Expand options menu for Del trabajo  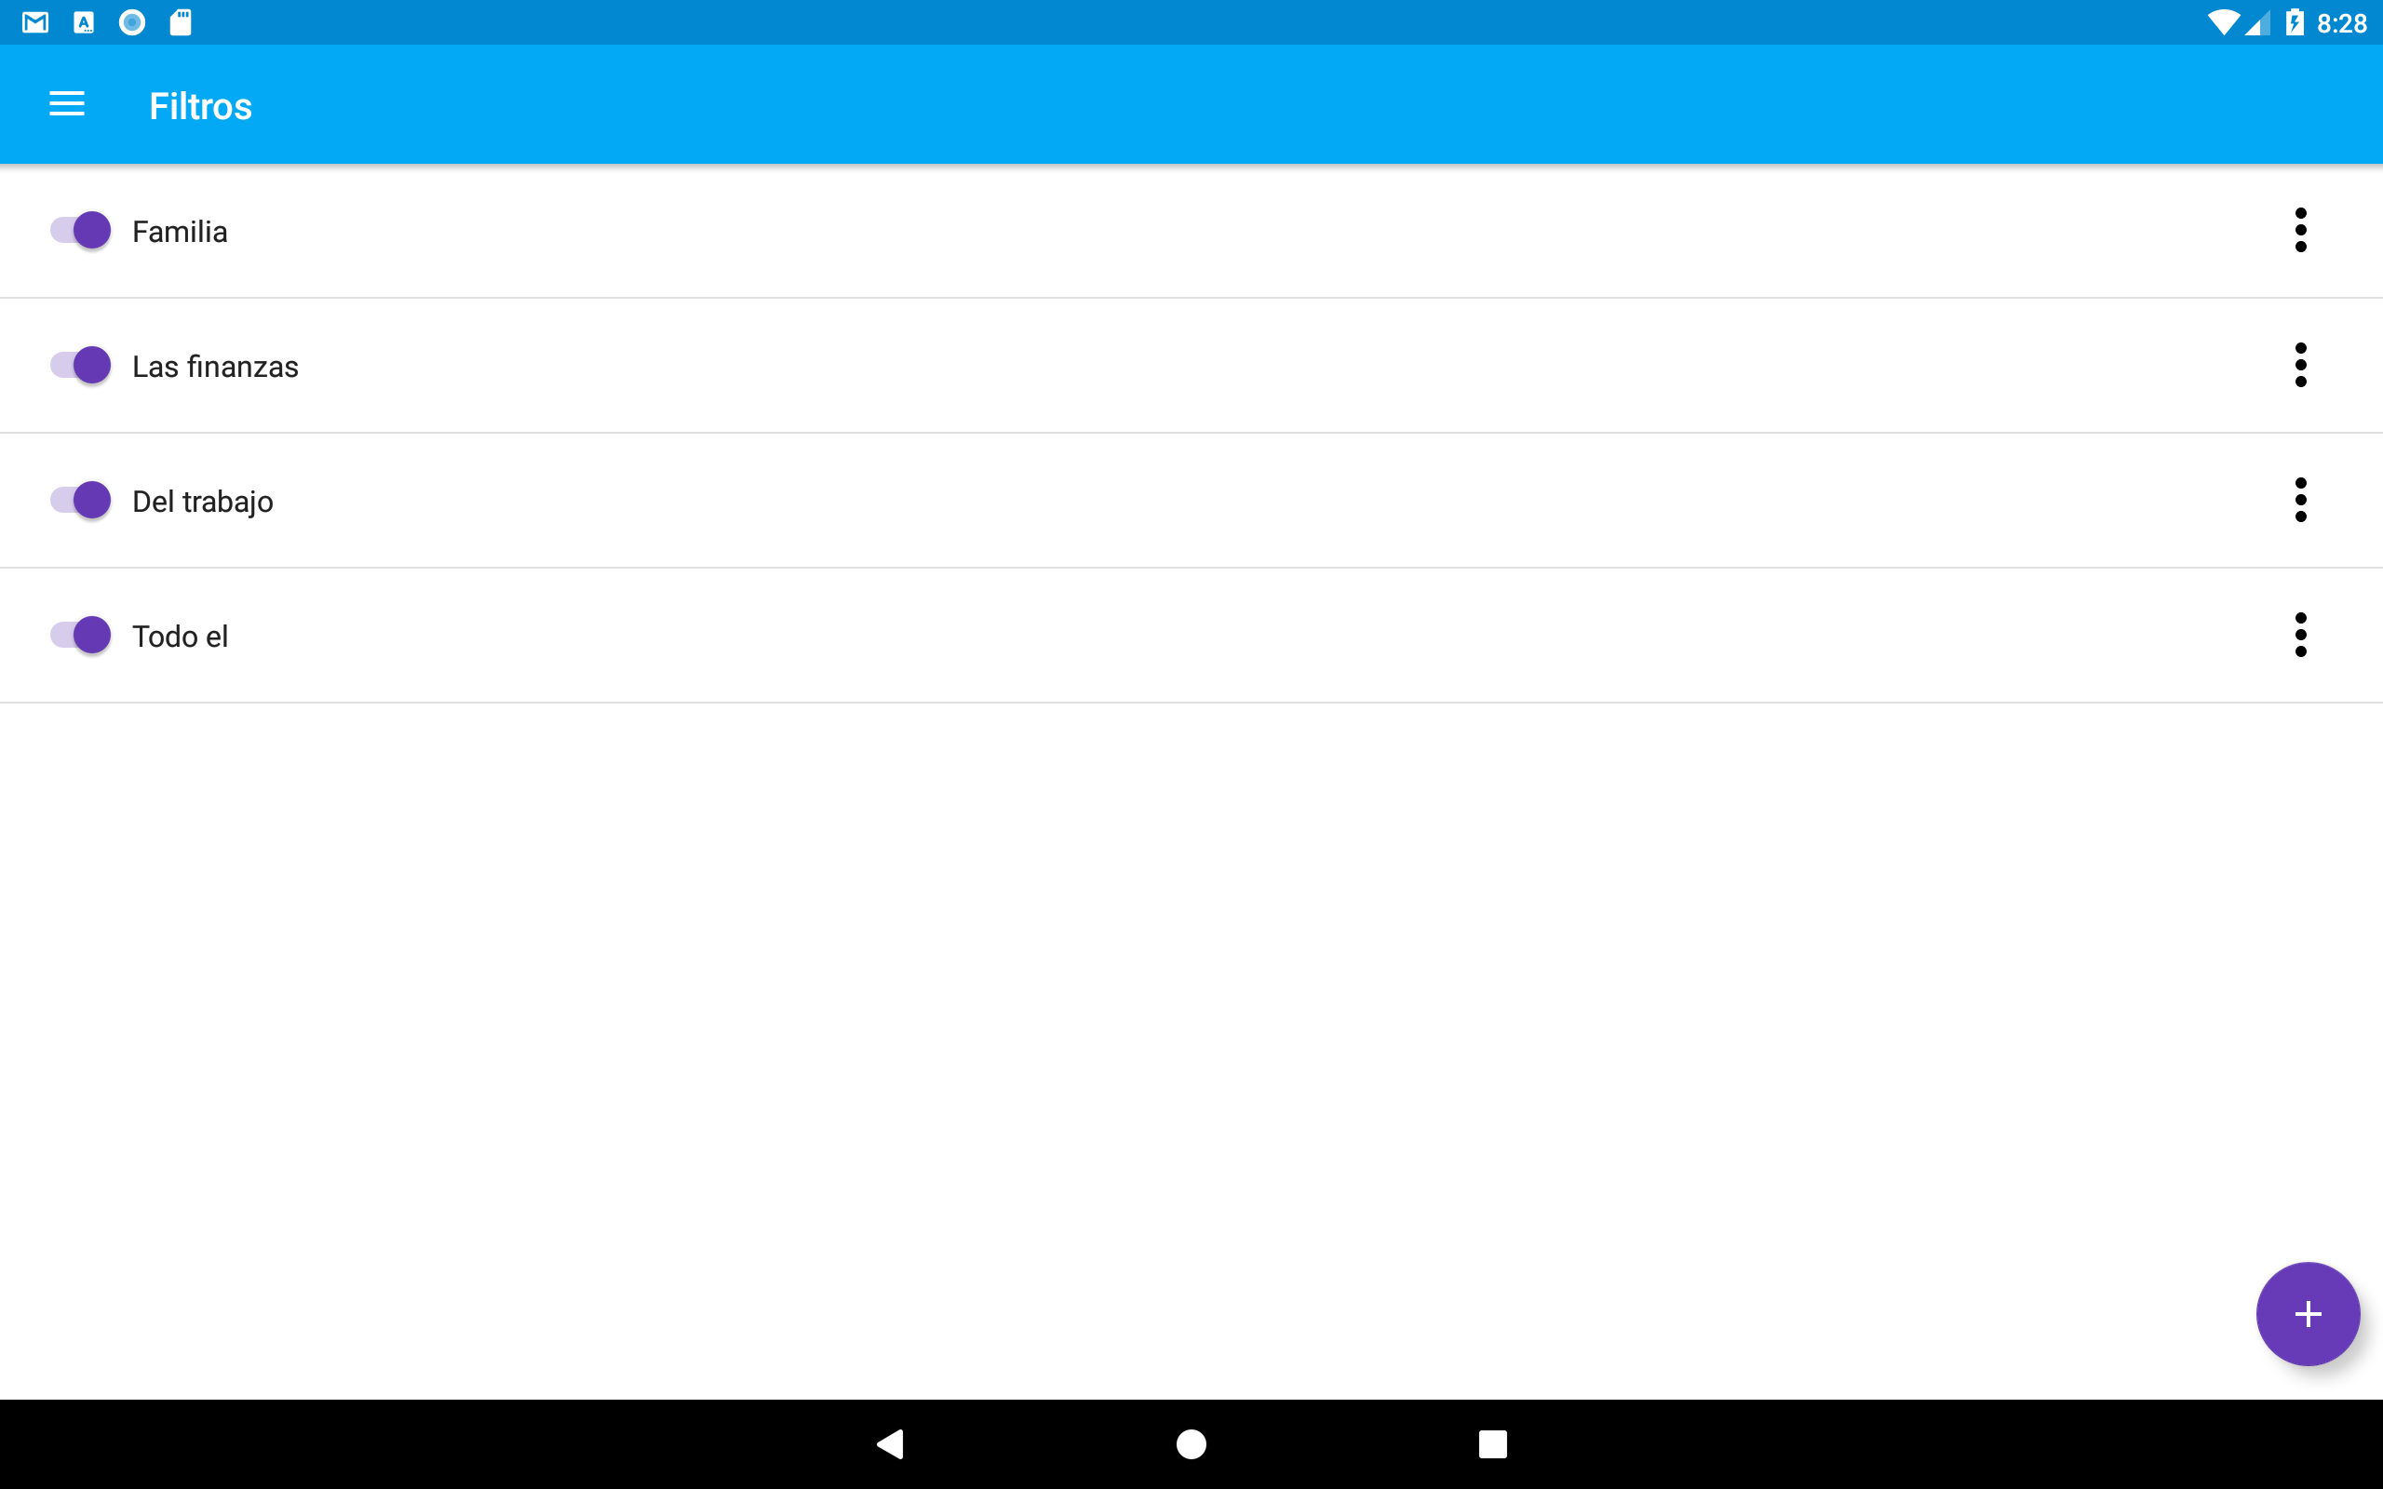[x=2300, y=501]
